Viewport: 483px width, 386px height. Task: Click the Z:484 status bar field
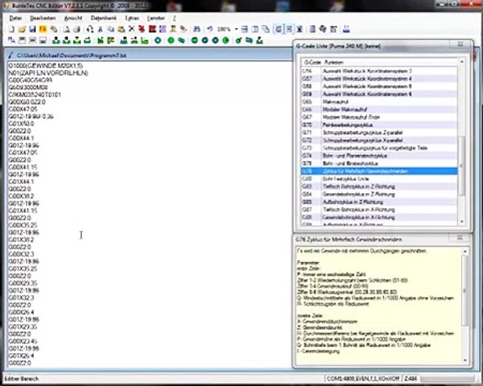click(x=411, y=378)
